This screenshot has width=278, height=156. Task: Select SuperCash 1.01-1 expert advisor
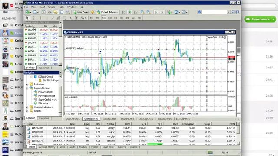coord(47,100)
